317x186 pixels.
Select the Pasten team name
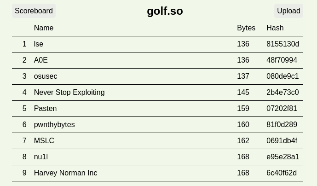point(45,109)
